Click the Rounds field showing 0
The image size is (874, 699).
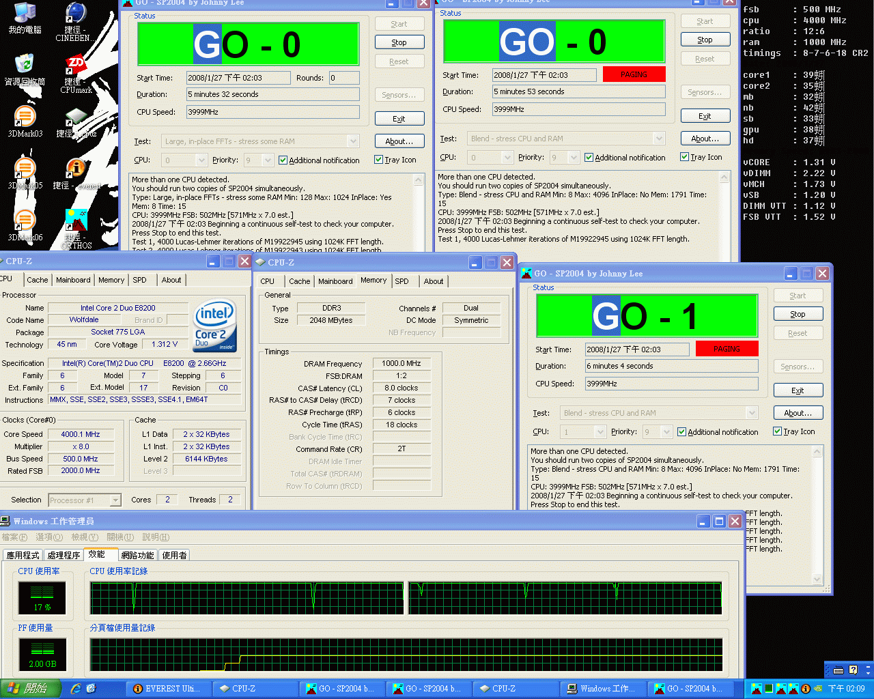pos(344,78)
